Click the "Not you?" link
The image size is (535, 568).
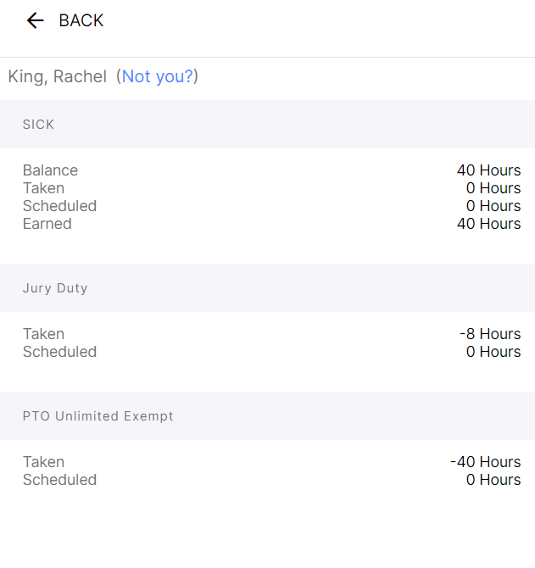(157, 76)
